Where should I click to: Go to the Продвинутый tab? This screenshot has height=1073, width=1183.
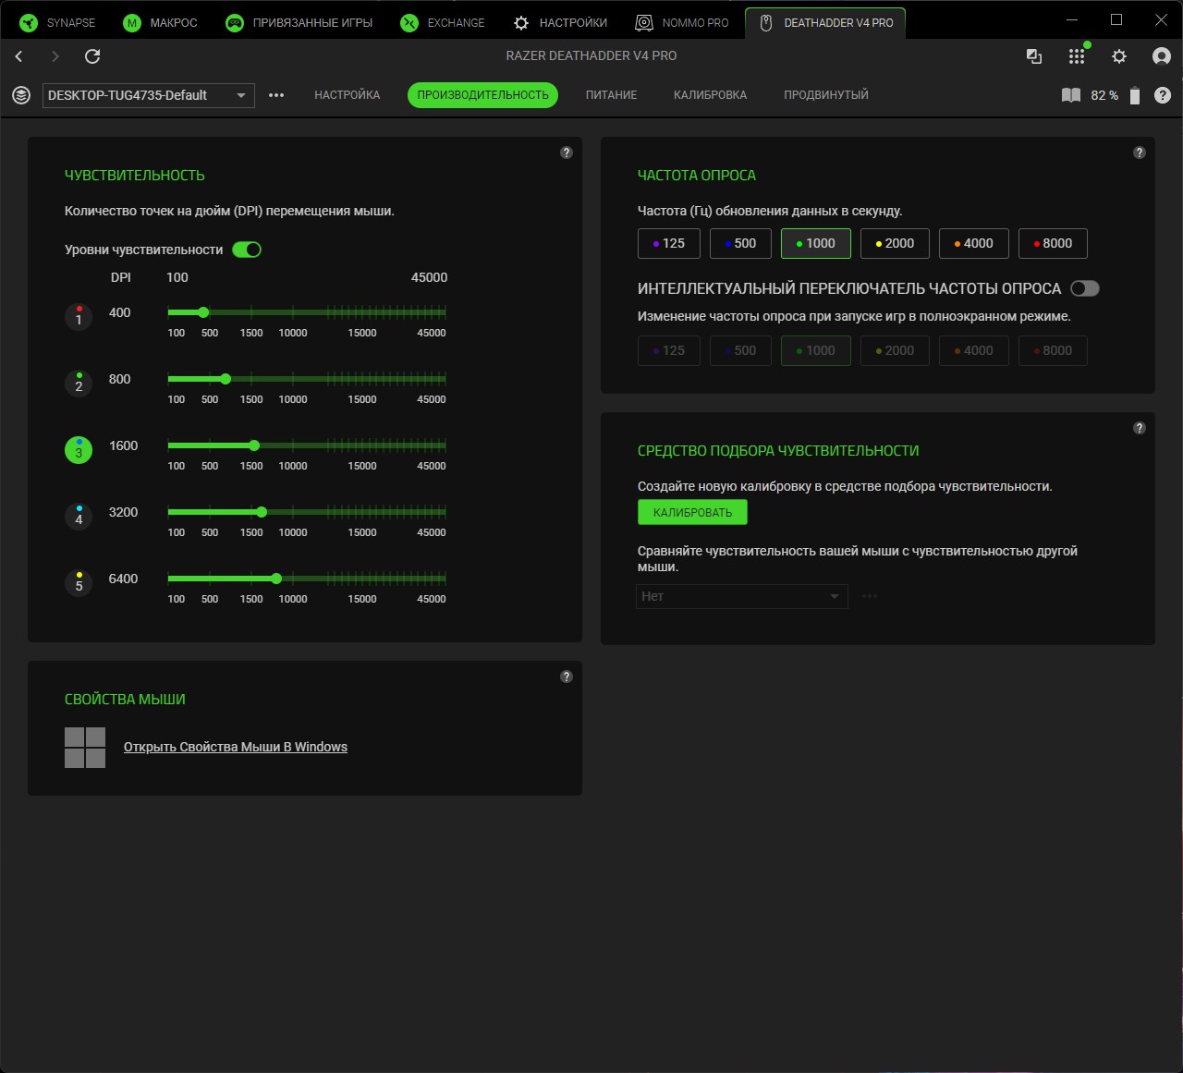click(826, 95)
